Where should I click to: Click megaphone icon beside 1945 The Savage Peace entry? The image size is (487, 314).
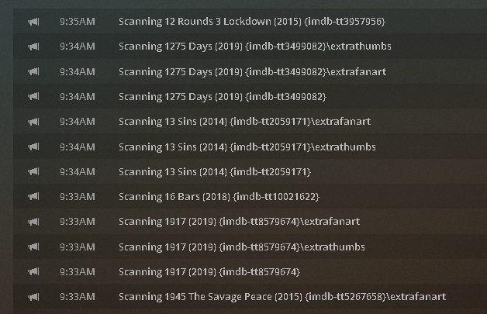(x=33, y=297)
